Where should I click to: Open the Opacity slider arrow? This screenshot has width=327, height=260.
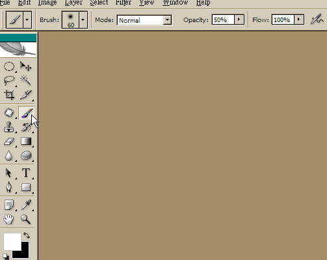239,19
